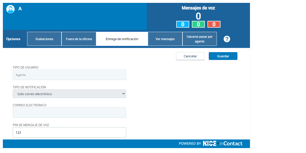Open the help question mark icon

[x=227, y=39]
